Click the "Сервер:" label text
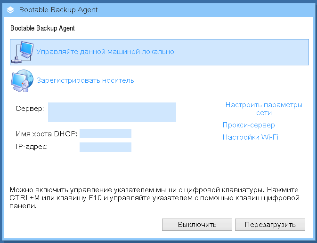This screenshot has width=317, height=243. pyautogui.click(x=30, y=109)
